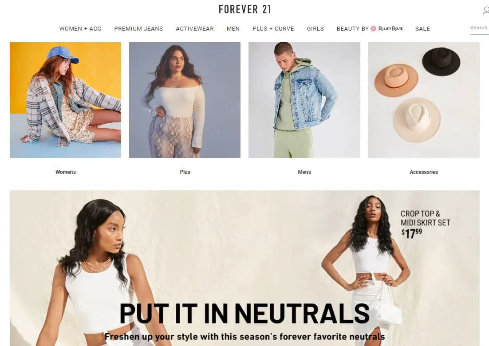Click into the Search field
The width and height of the screenshot is (489, 346).
point(480,28)
